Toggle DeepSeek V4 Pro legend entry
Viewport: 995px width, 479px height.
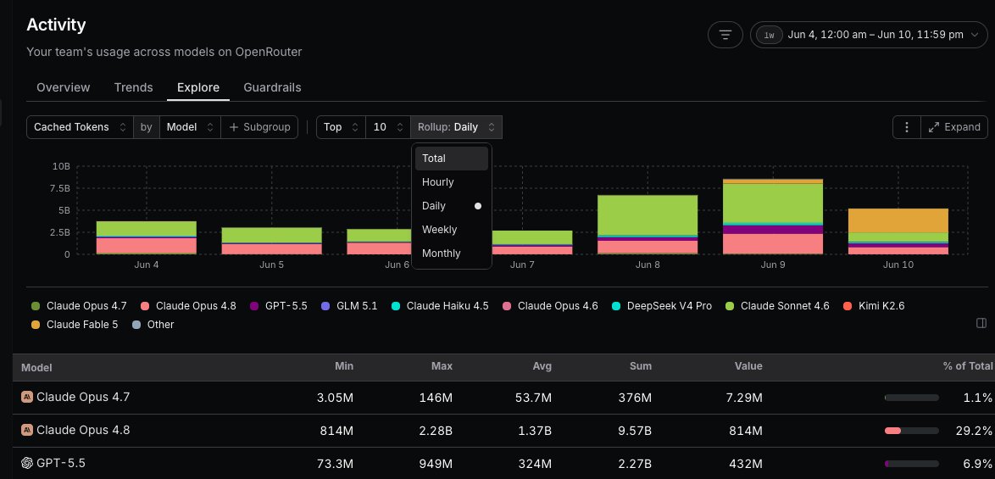click(x=662, y=306)
